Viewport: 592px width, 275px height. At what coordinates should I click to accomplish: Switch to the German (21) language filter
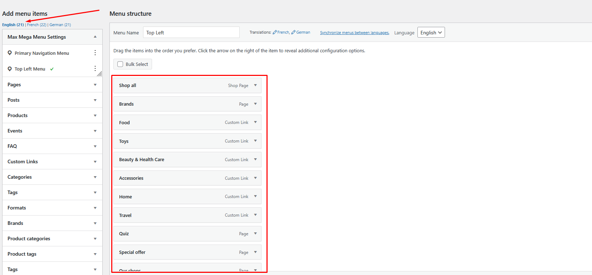[x=60, y=25]
